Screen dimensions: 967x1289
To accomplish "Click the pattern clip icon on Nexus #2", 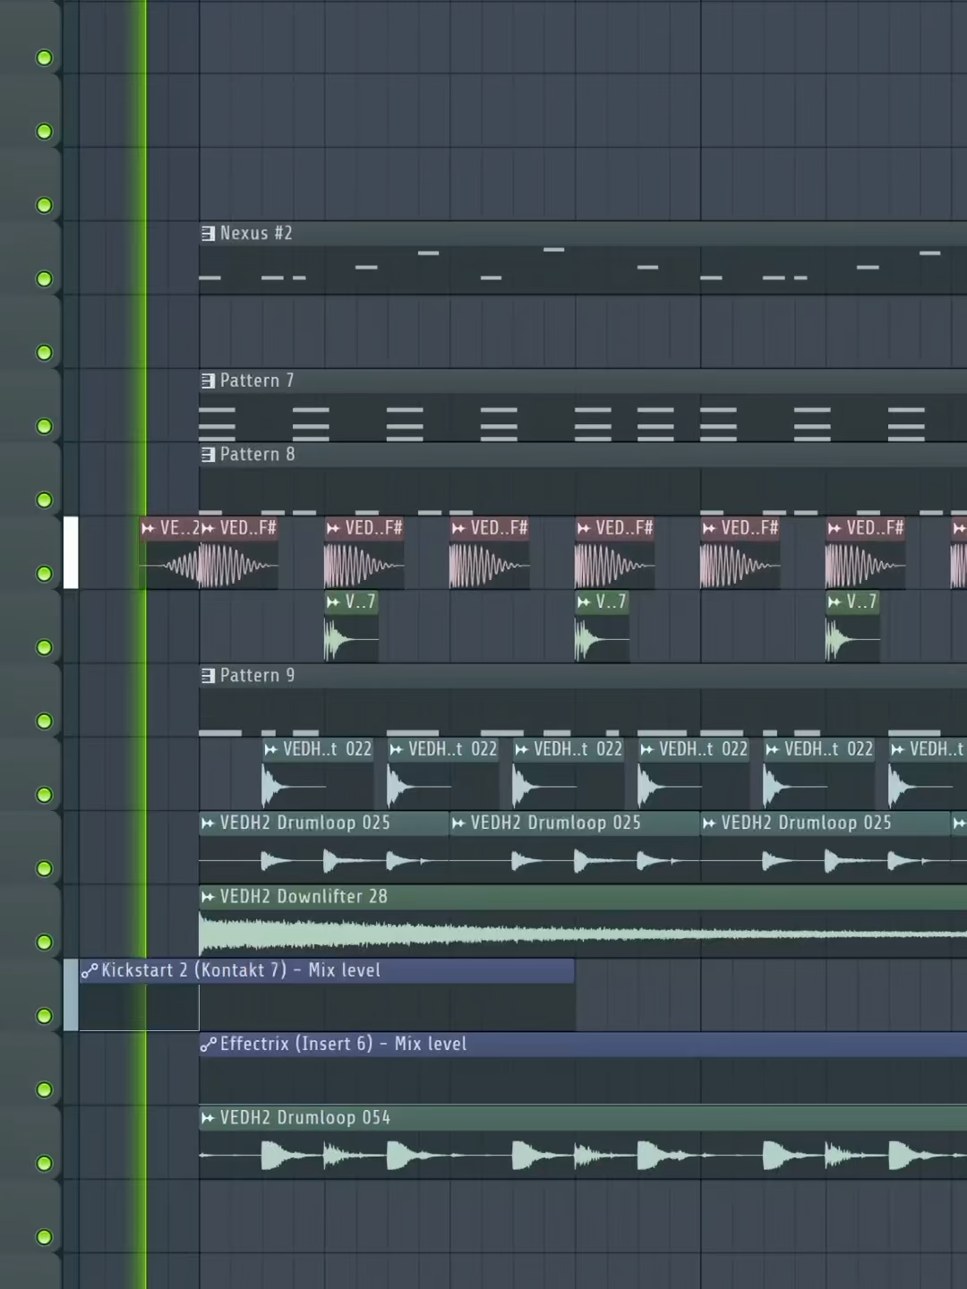I will (207, 233).
